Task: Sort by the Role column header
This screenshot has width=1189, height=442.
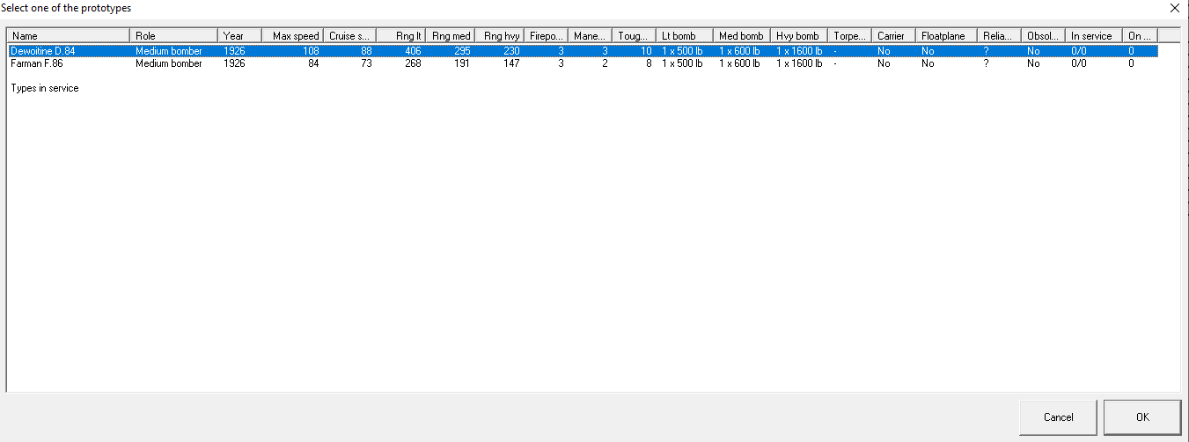Action: pos(174,36)
